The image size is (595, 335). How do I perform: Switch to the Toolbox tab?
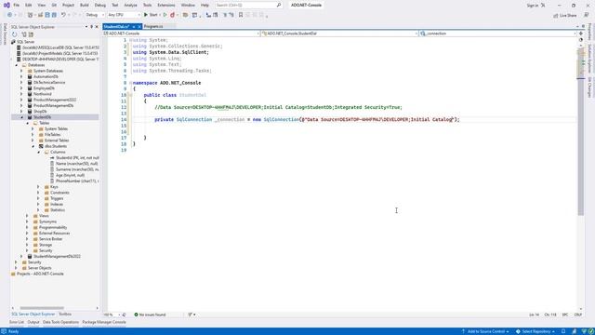click(x=65, y=315)
